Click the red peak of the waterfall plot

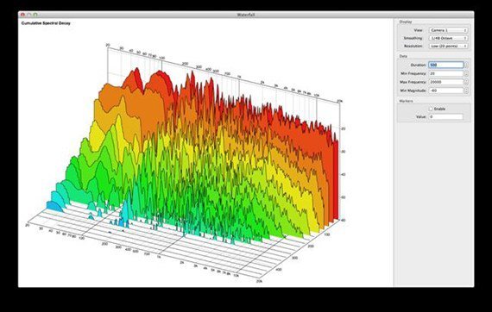[136, 71]
